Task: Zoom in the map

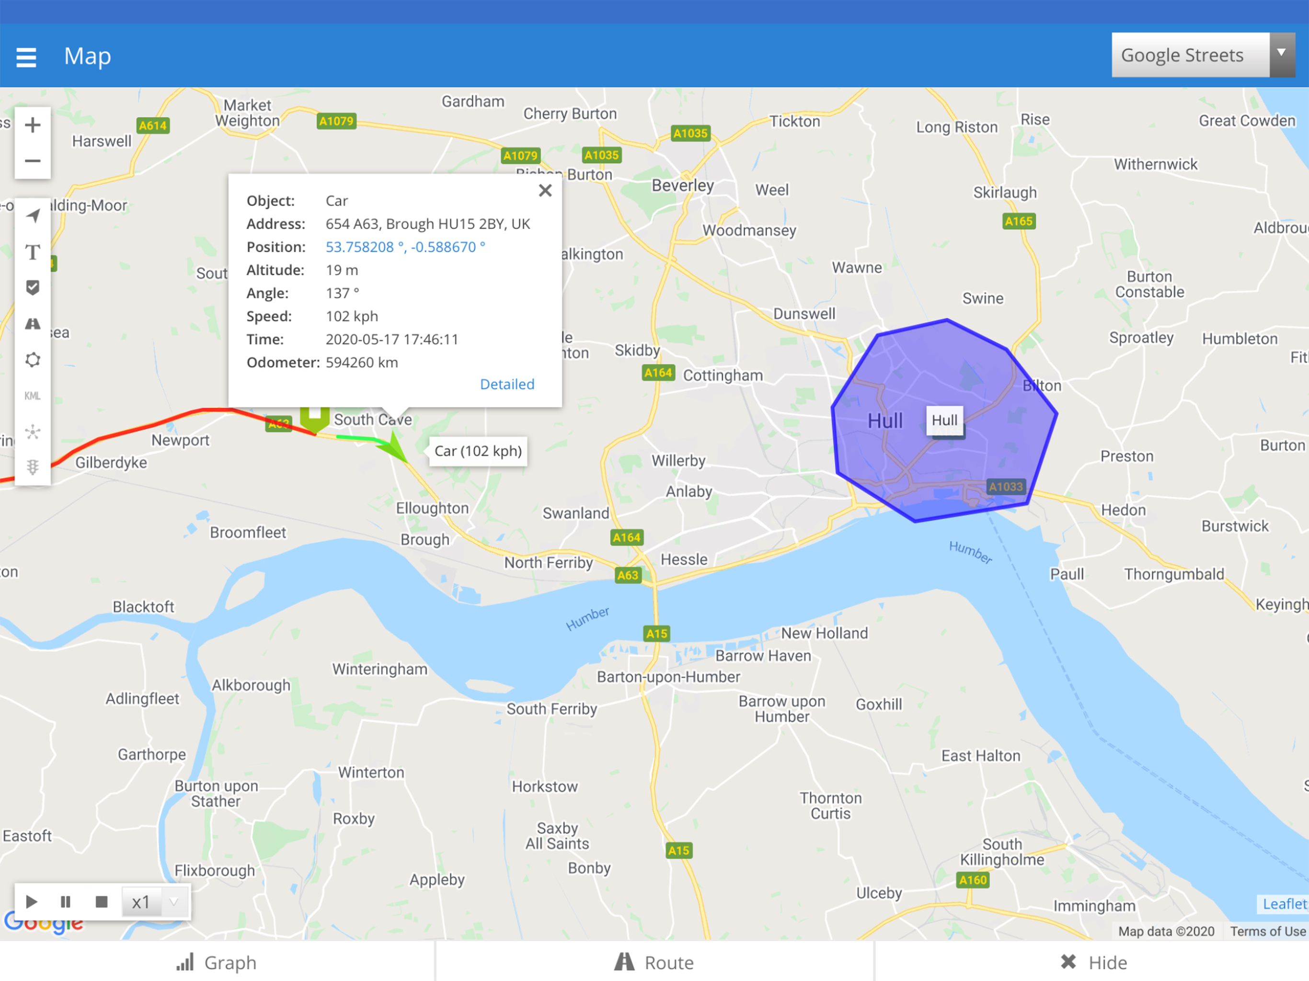Action: coord(33,125)
